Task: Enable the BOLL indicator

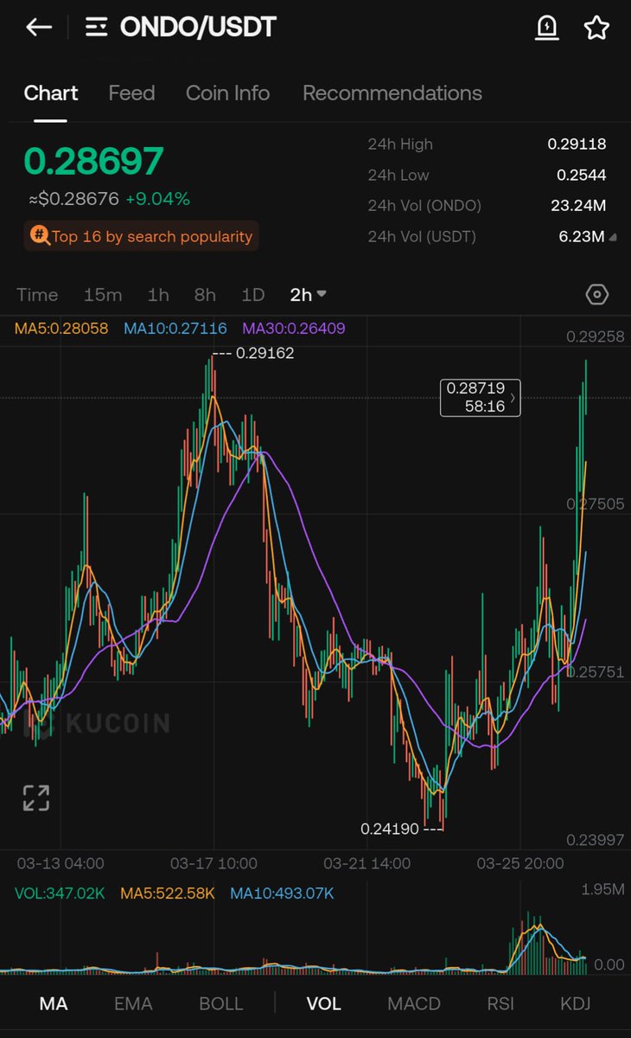Action: click(221, 1003)
